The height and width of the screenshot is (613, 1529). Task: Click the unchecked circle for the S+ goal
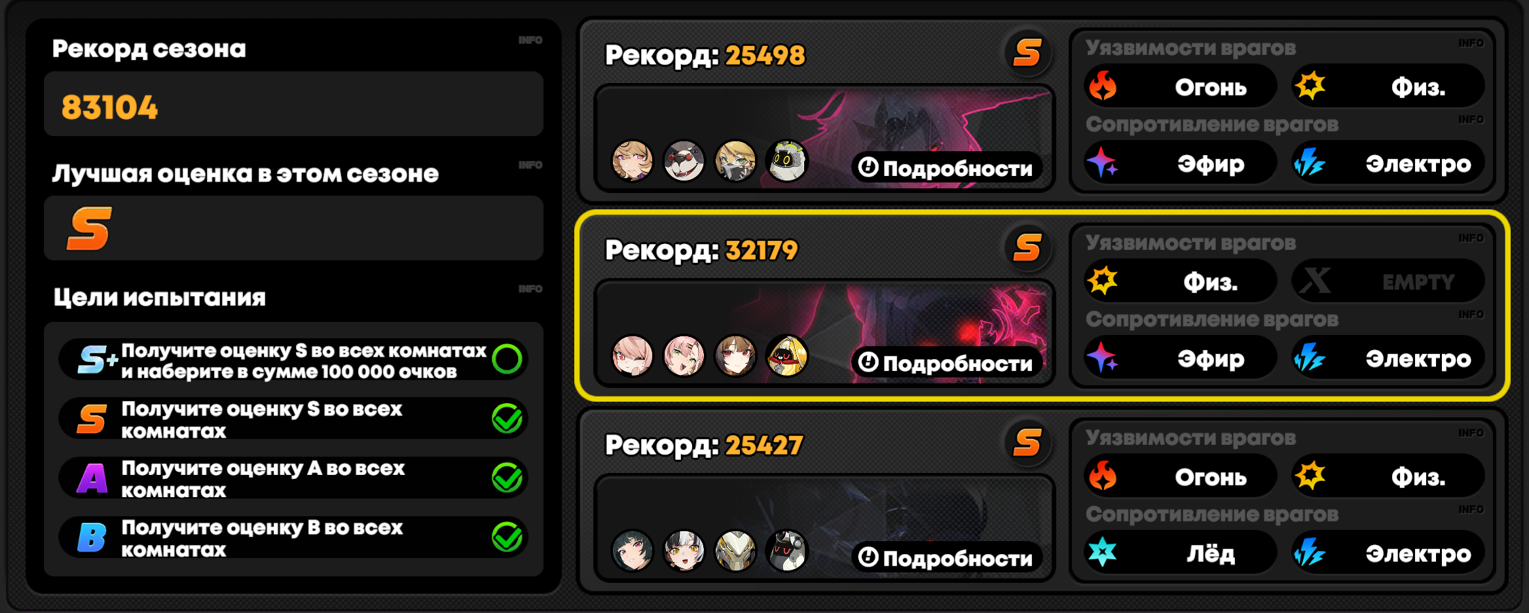[x=507, y=359]
